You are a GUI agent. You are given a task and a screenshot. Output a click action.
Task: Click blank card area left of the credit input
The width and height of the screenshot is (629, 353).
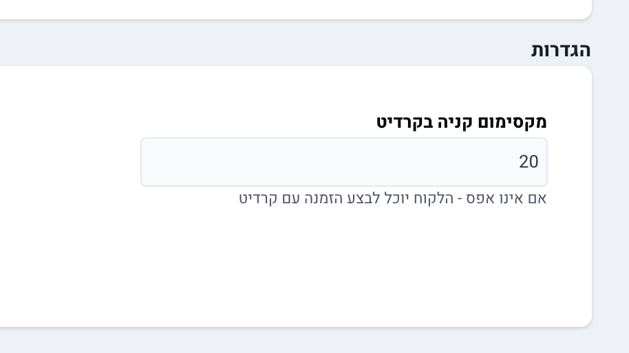(69, 162)
